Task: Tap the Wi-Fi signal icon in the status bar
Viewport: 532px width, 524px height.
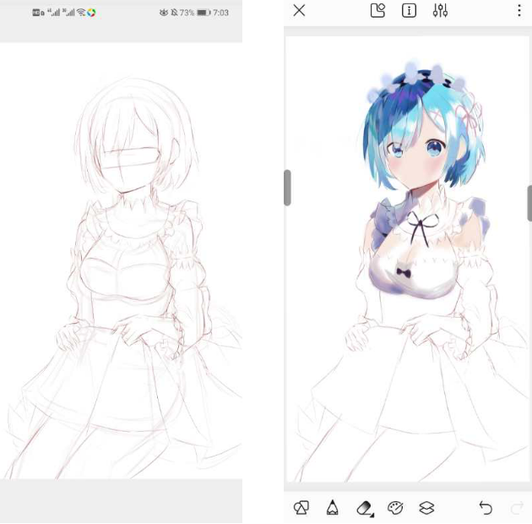Action: click(x=81, y=13)
